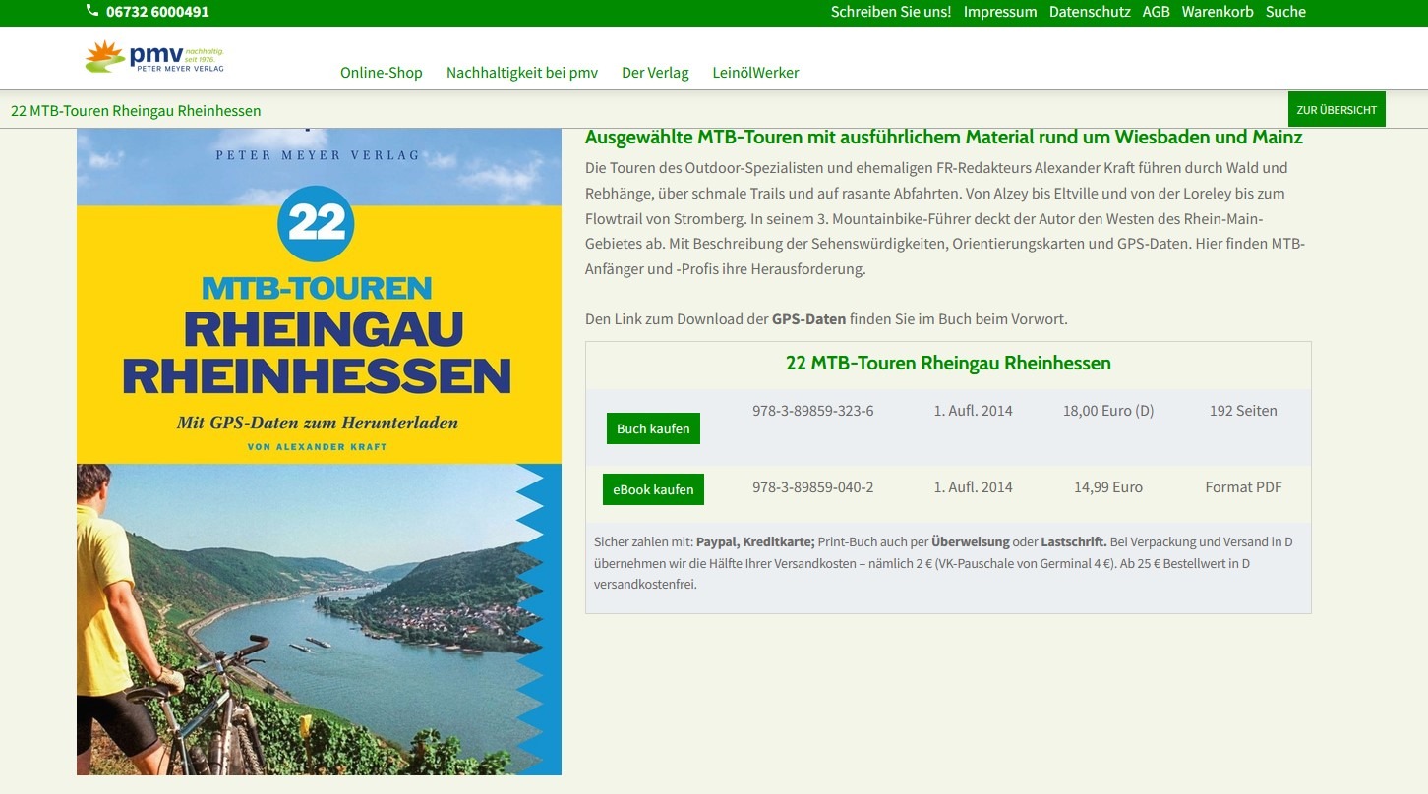This screenshot has width=1428, height=794.
Task: Click the pmv Peter Meyer Verlag logo
Action: click(x=154, y=57)
